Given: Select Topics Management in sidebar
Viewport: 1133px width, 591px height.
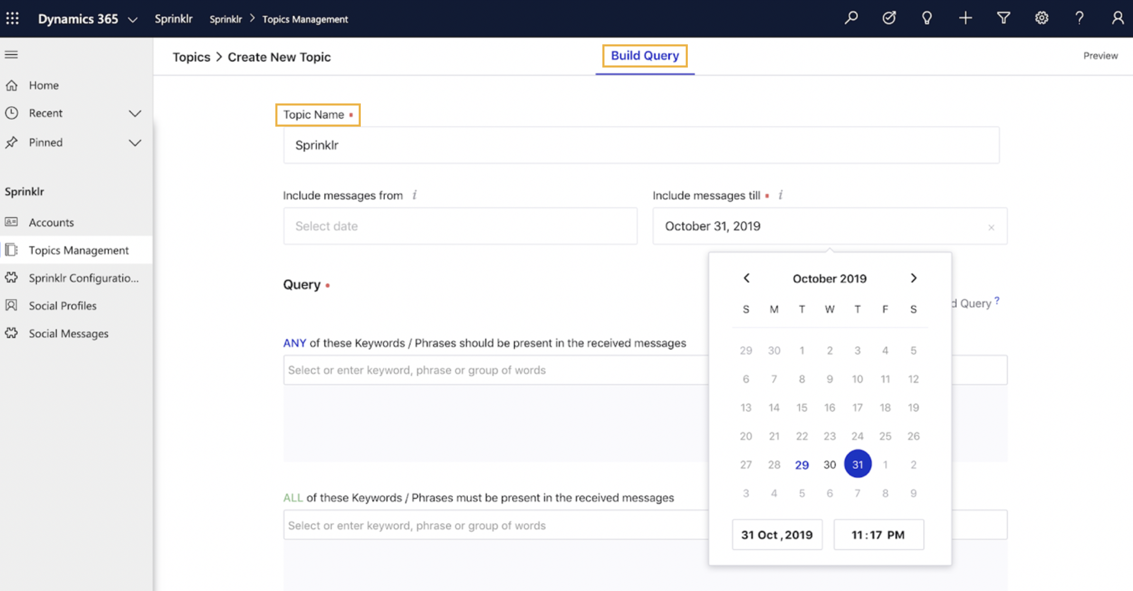Looking at the screenshot, I should pos(76,250).
